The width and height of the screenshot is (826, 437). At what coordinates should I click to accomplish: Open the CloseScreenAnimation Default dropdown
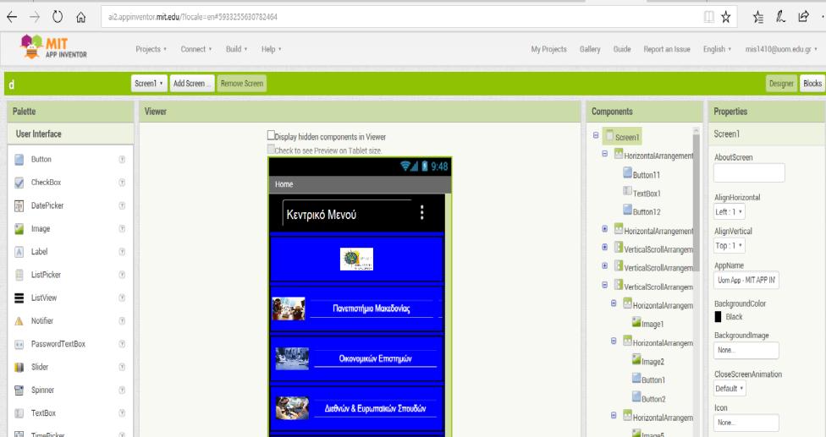pos(730,389)
